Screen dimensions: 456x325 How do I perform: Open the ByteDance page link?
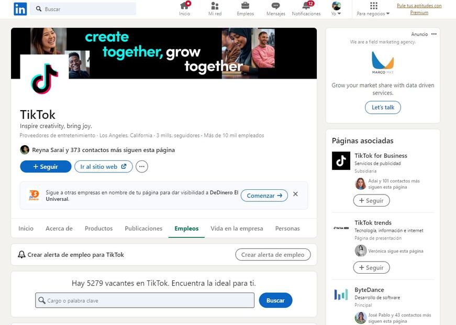(369, 290)
